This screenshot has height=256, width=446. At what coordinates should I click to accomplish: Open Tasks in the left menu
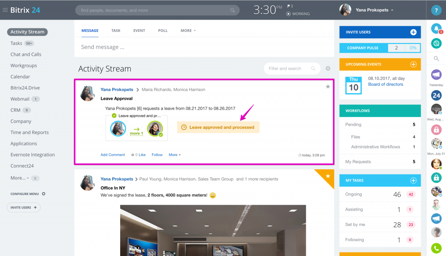16,43
